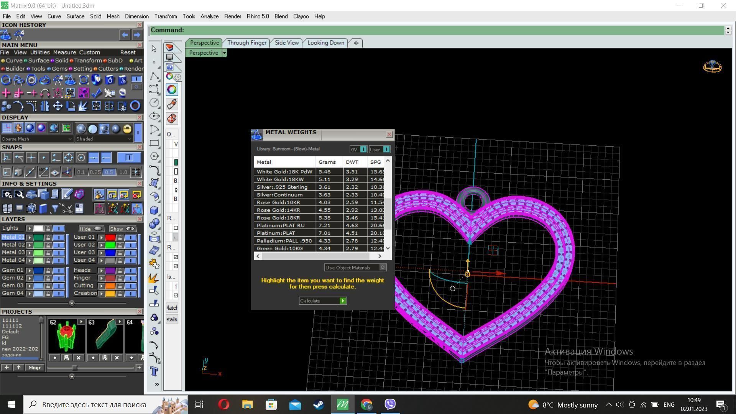This screenshot has width=736, height=414.
Task: Select the arrow pointer tool in side toolbar
Action: (x=154, y=49)
